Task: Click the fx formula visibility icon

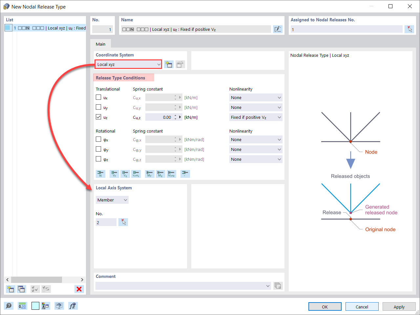Action: click(73, 305)
